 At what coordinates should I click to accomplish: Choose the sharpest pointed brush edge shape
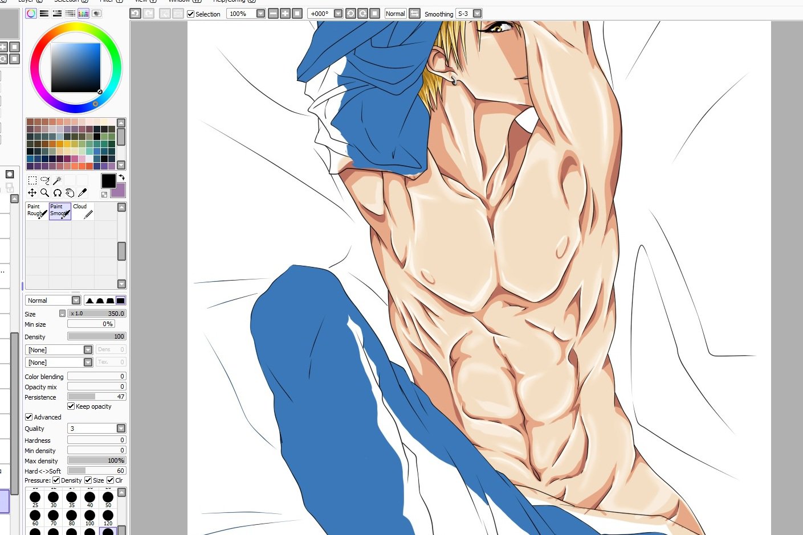(x=89, y=301)
